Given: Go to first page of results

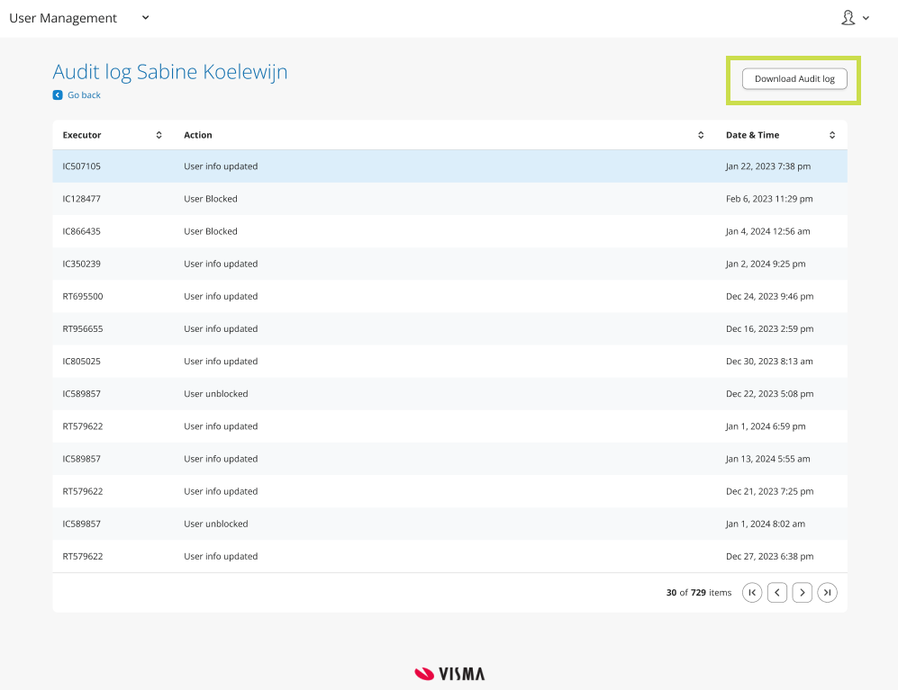Looking at the screenshot, I should (x=752, y=592).
